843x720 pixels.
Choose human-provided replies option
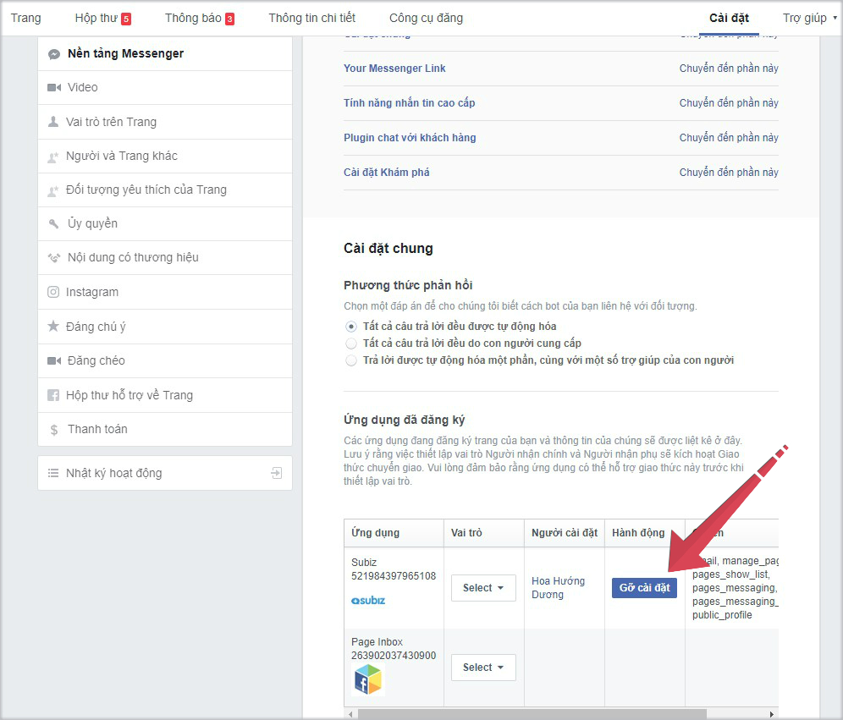click(x=351, y=344)
